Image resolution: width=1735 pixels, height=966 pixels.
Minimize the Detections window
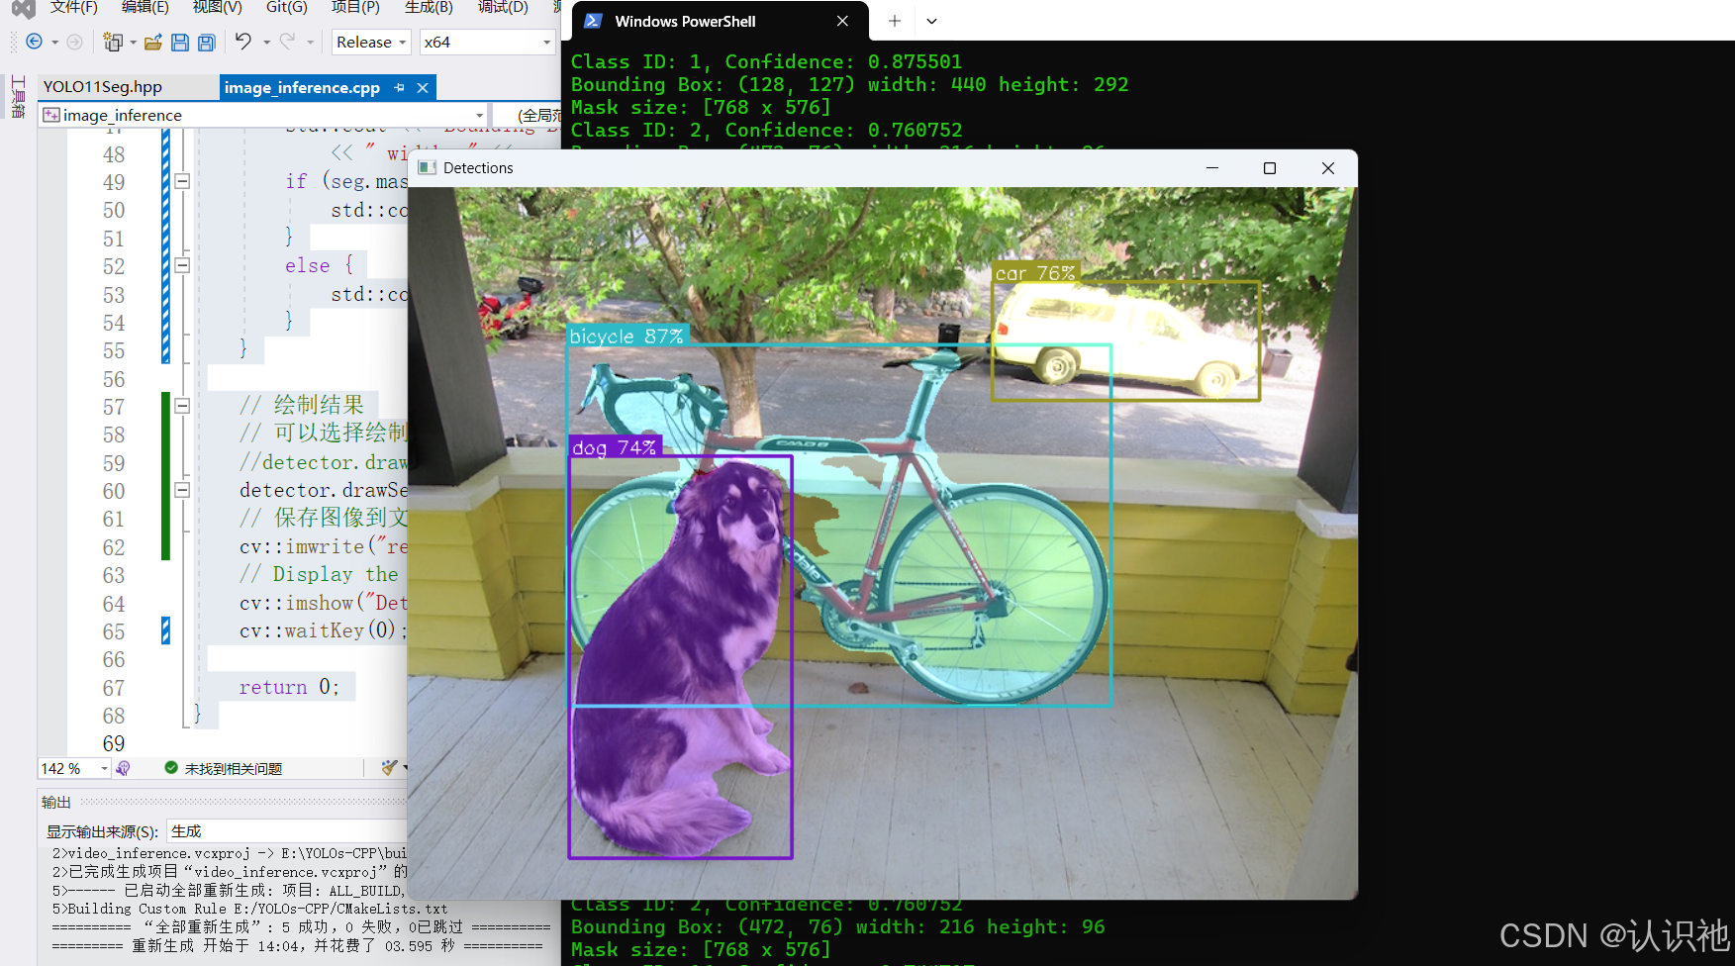point(1211,168)
